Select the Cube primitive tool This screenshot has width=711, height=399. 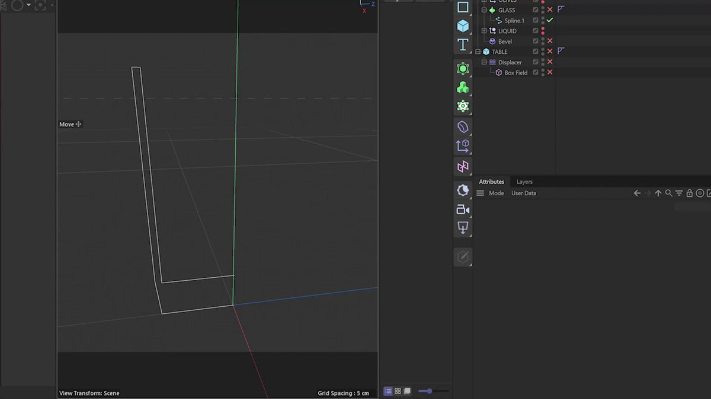click(463, 26)
